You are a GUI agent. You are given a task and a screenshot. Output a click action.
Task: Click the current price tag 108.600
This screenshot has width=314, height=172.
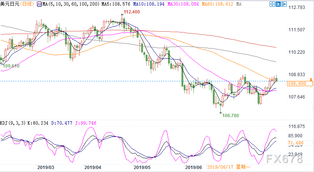pyautogui.click(x=299, y=84)
